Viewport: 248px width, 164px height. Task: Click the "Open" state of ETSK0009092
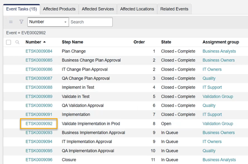(x=166, y=124)
